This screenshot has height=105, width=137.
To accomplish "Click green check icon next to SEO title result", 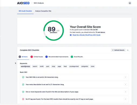I will pyautogui.click(x=23, y=77).
